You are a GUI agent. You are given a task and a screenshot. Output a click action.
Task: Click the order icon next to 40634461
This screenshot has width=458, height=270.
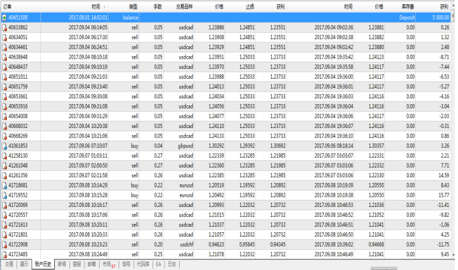tap(4, 47)
